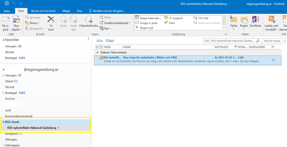Screen dimensions: 287x147
Task: Click the undo arrow in title bar
Action: coord(14,3)
